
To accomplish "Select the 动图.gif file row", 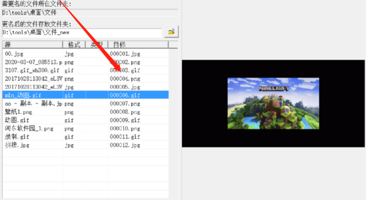I will click(85, 120).
